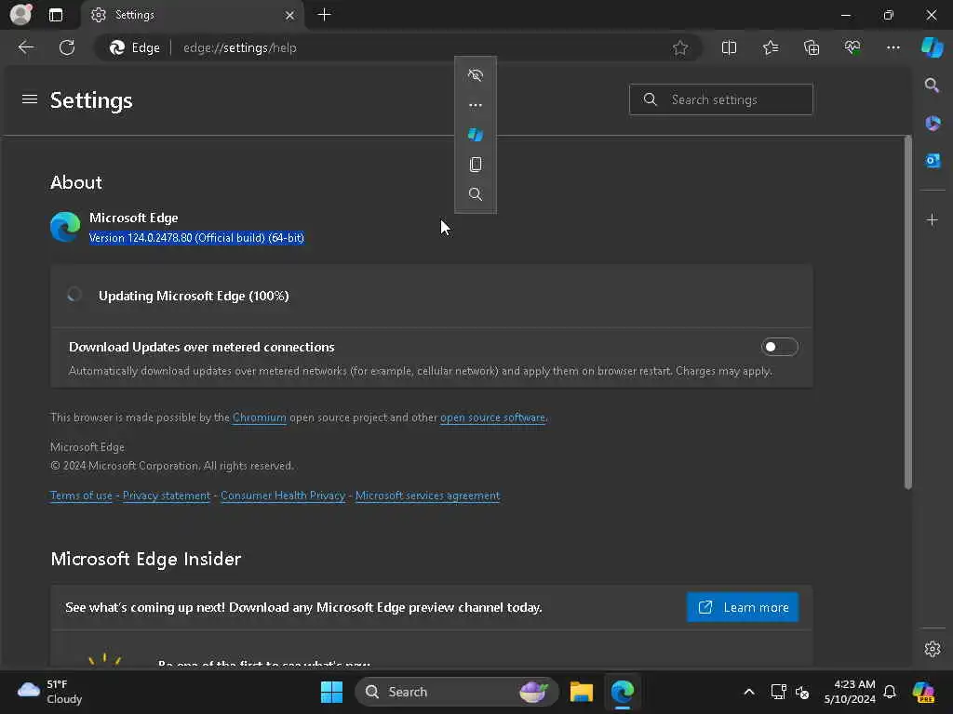Image resolution: width=953 pixels, height=714 pixels.
Task: Open Microsoft services agreement link
Action: pos(427,496)
